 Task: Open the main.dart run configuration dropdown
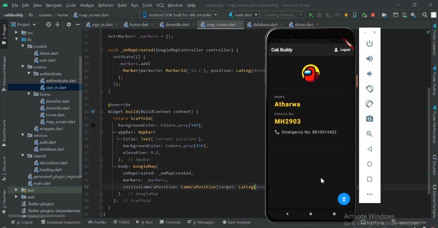click(x=243, y=15)
